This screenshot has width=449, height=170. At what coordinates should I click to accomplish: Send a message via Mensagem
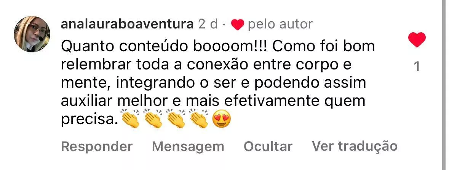pos(188,146)
